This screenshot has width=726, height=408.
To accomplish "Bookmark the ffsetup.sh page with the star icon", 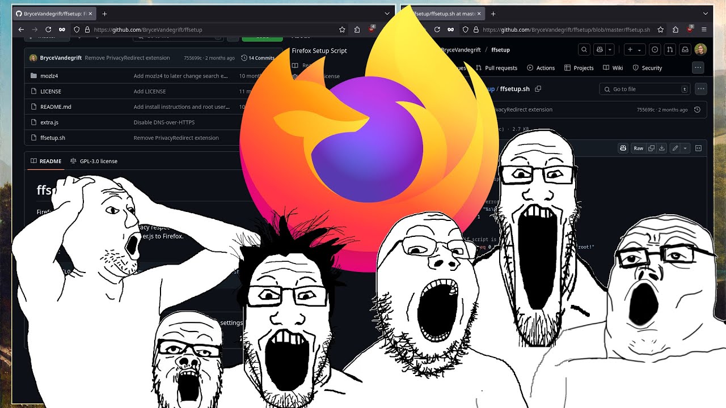I will coord(661,29).
